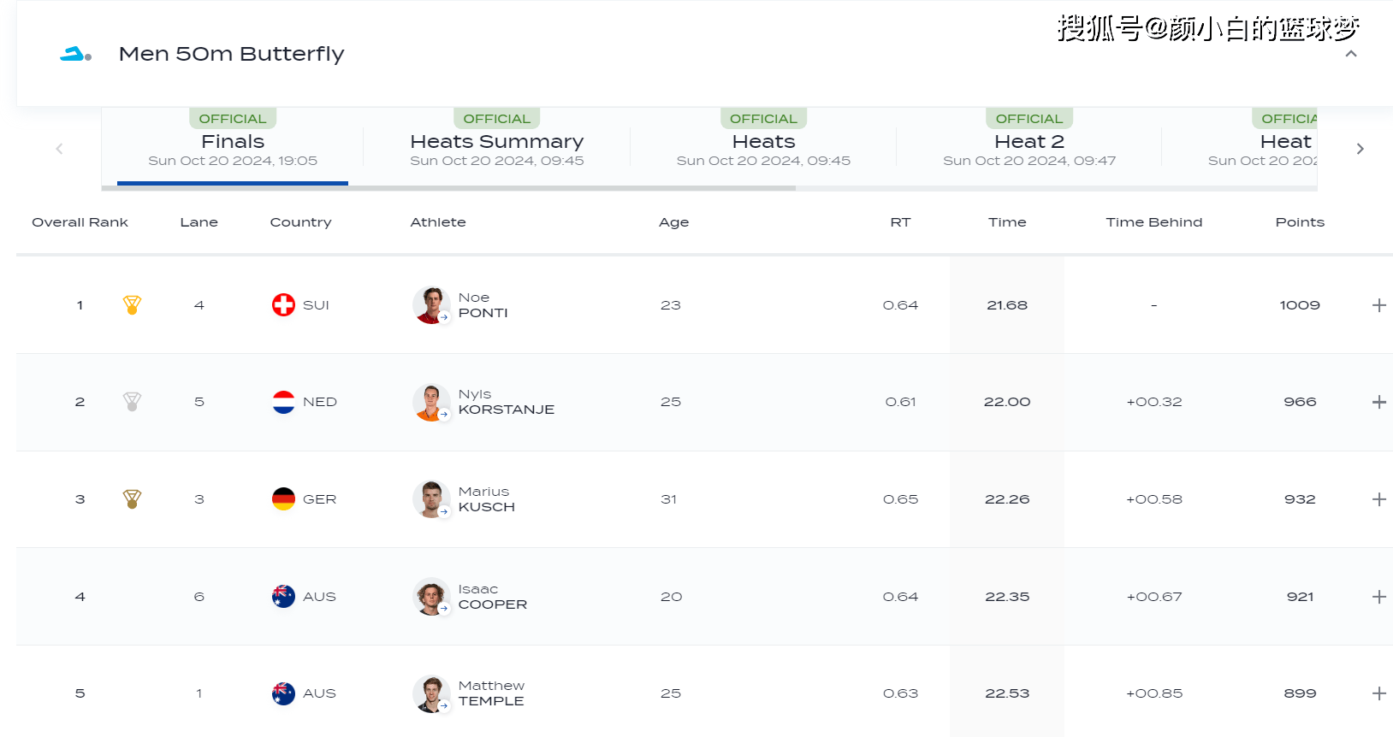Click the next tabs right arrow
1393x737 pixels.
click(1360, 149)
